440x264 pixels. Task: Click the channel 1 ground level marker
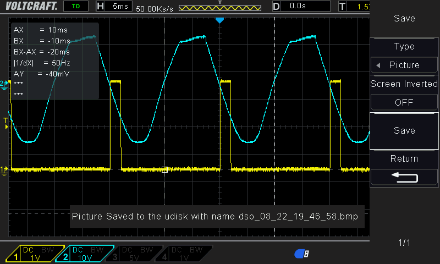pyautogui.click(x=4, y=169)
